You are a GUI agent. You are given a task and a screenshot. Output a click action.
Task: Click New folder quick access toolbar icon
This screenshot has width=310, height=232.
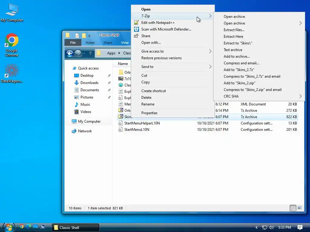pyautogui.click(x=84, y=36)
